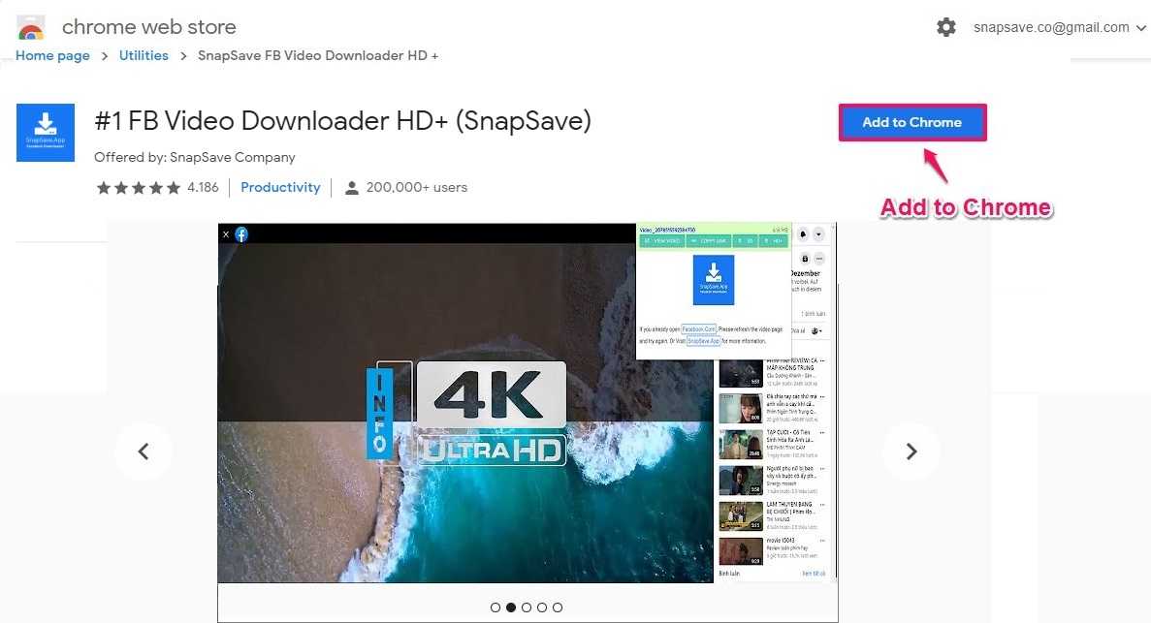Image resolution: width=1151 pixels, height=623 pixels.
Task: Select the fourth carousel dot
Action: point(542,607)
